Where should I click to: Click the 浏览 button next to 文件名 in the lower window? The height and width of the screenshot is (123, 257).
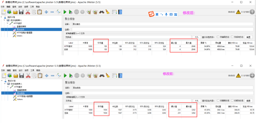coord(197,101)
